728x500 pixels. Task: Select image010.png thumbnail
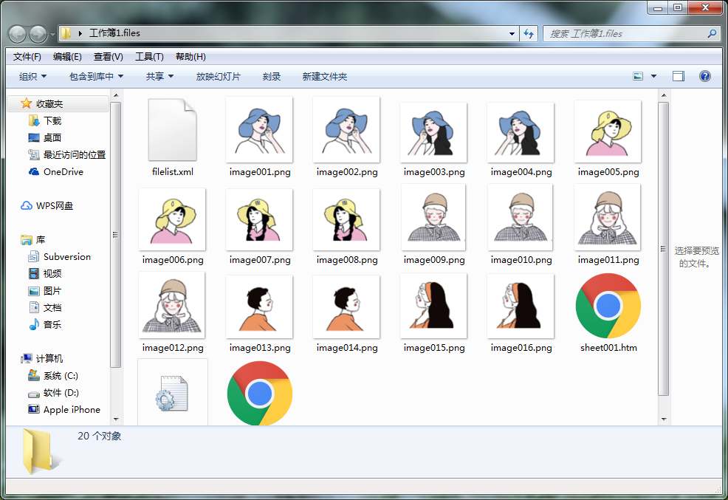pos(521,217)
